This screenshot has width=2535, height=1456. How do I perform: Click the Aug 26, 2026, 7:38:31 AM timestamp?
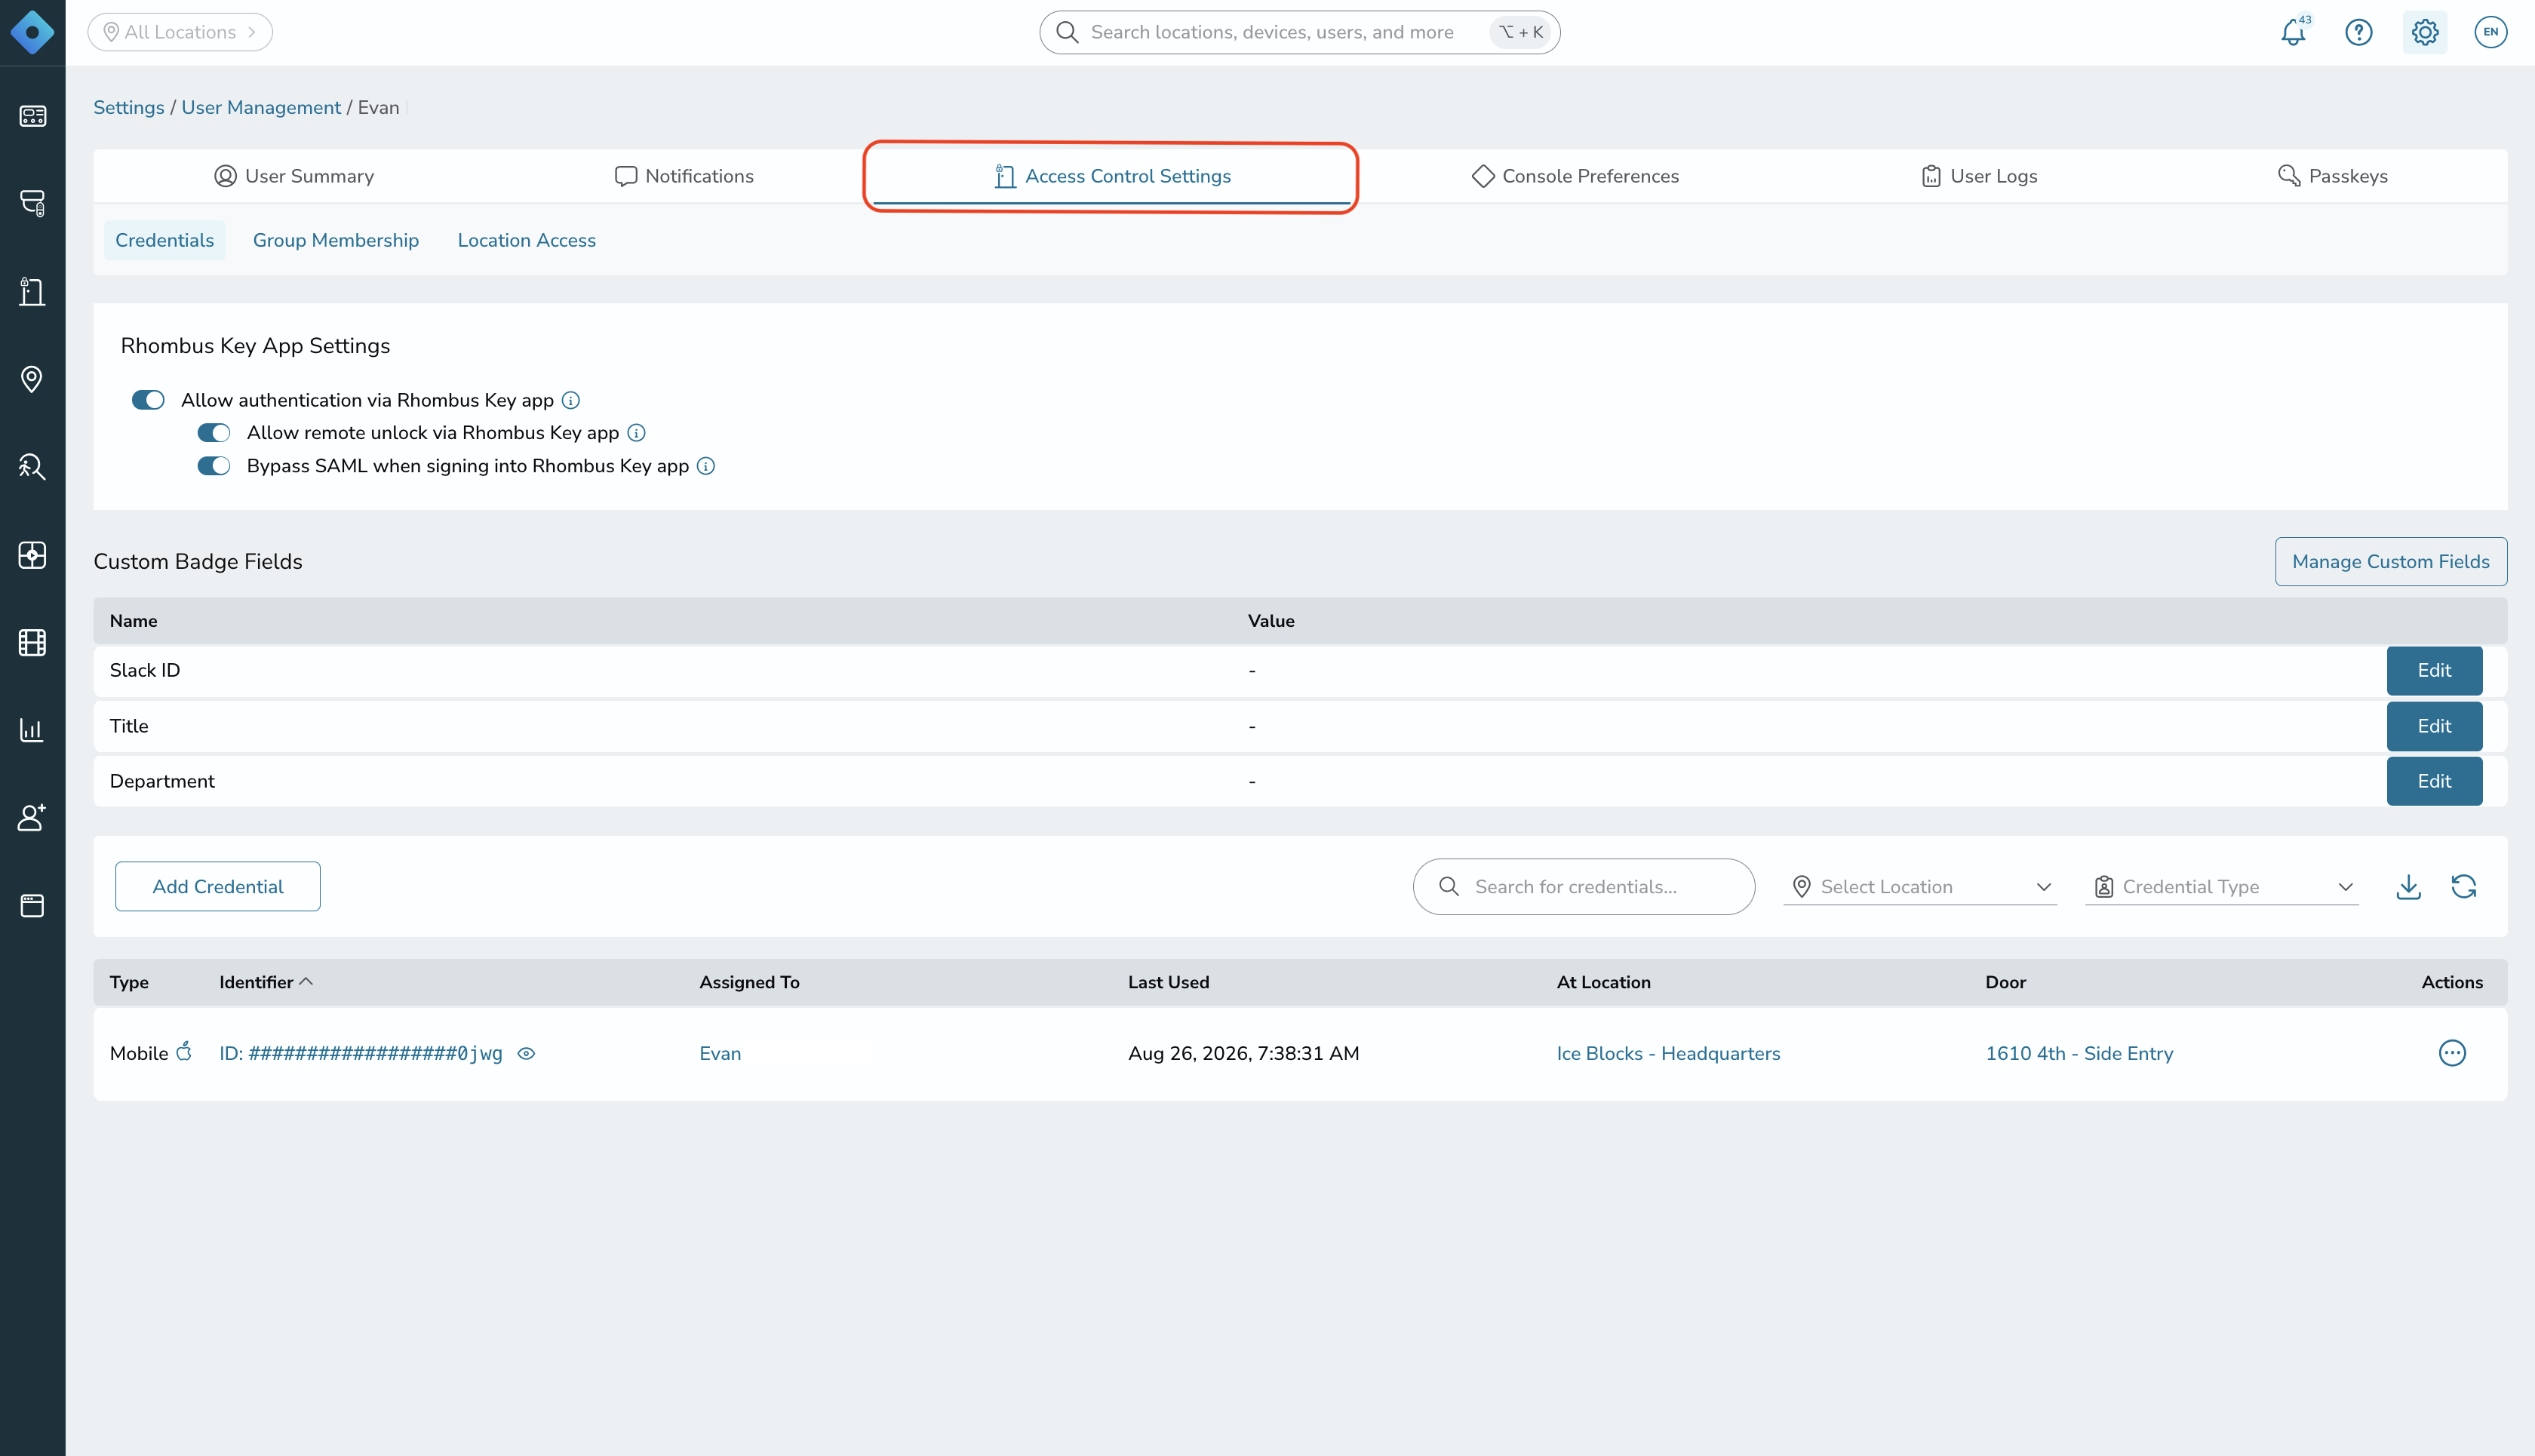(1243, 1053)
